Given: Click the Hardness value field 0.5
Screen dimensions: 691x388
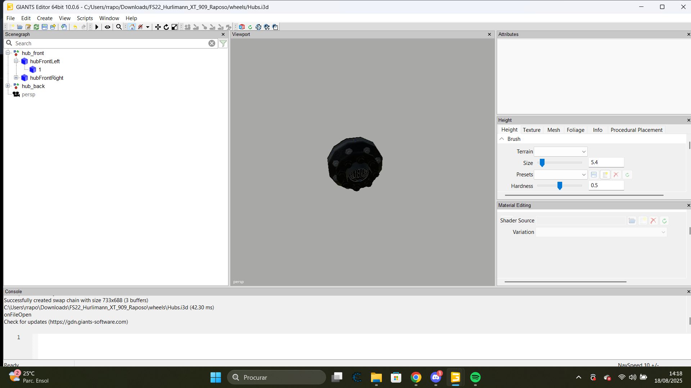Looking at the screenshot, I should 606,185.
